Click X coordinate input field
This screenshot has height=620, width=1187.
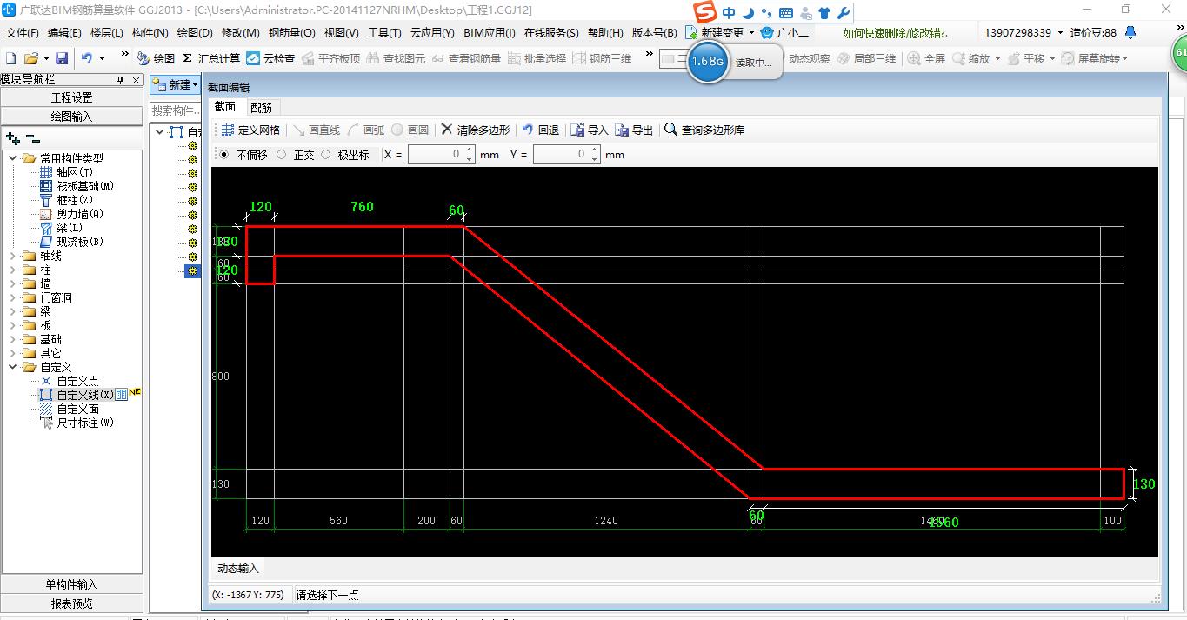pos(436,155)
